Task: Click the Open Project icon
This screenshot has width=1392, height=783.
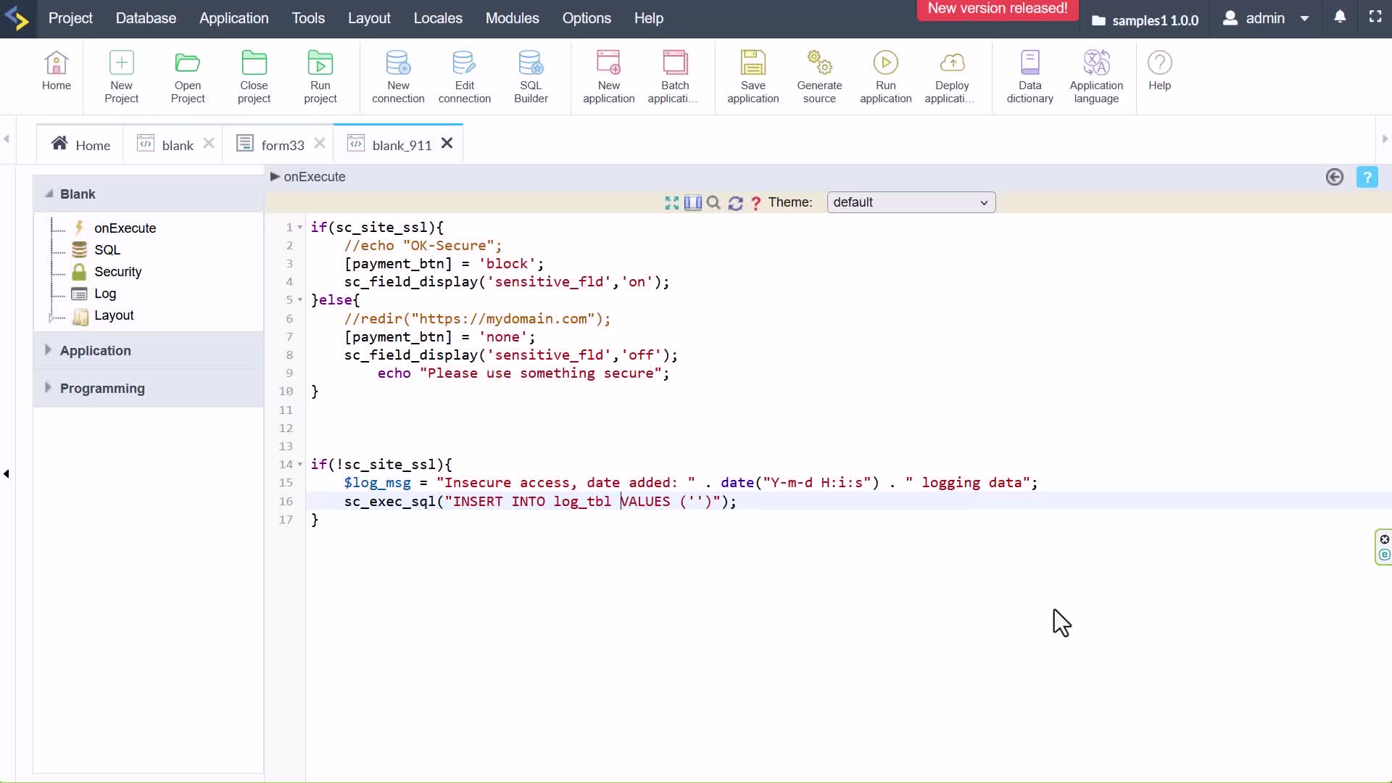Action: pyautogui.click(x=188, y=77)
